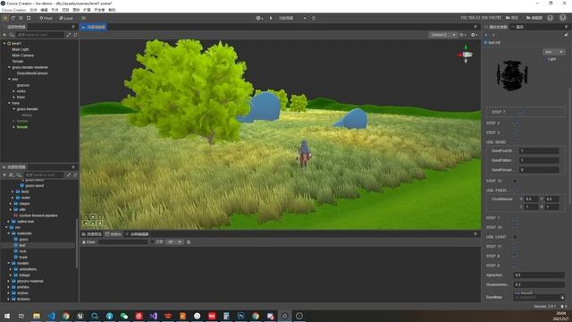Select the Terrain node
The height and width of the screenshot is (322, 572).
coord(18,62)
